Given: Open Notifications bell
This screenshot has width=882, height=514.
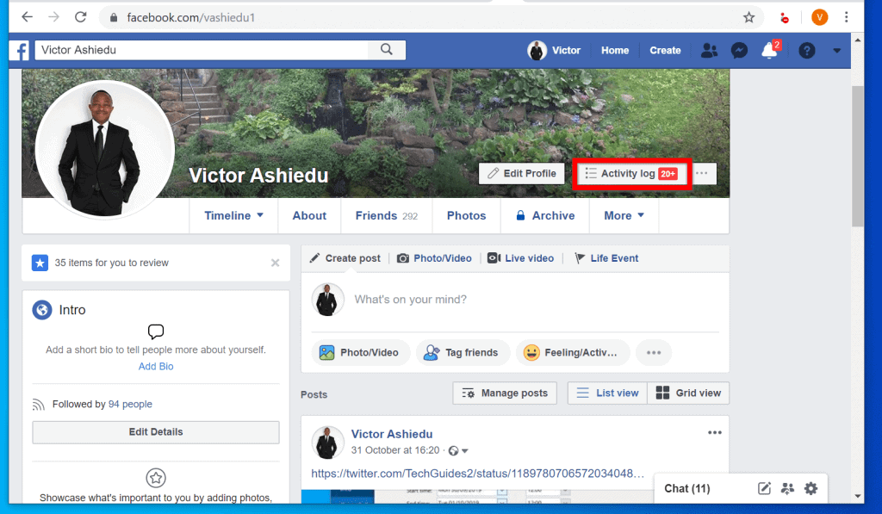Looking at the screenshot, I should click(769, 50).
